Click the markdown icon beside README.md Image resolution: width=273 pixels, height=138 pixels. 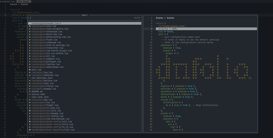pyautogui.click(x=30, y=92)
